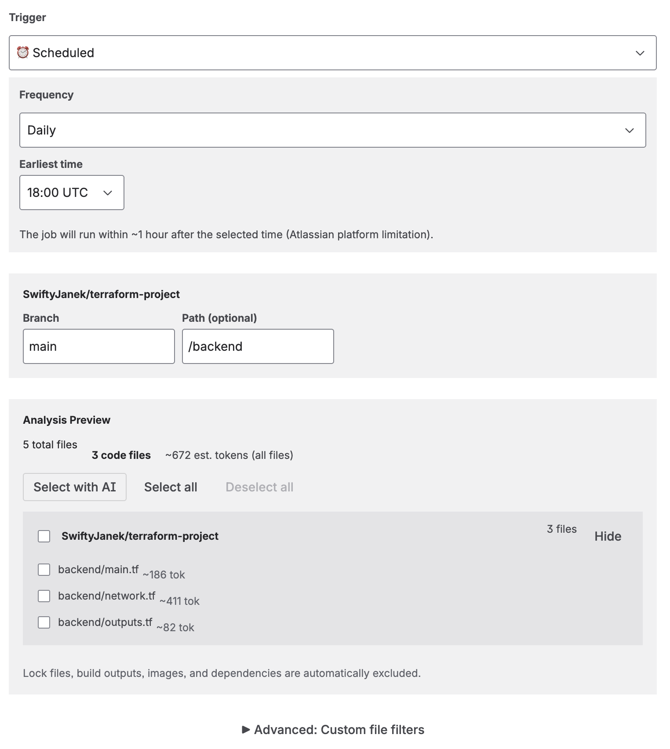Open the Frequency dropdown
Viewport: 670px width, 749px height.
point(333,130)
